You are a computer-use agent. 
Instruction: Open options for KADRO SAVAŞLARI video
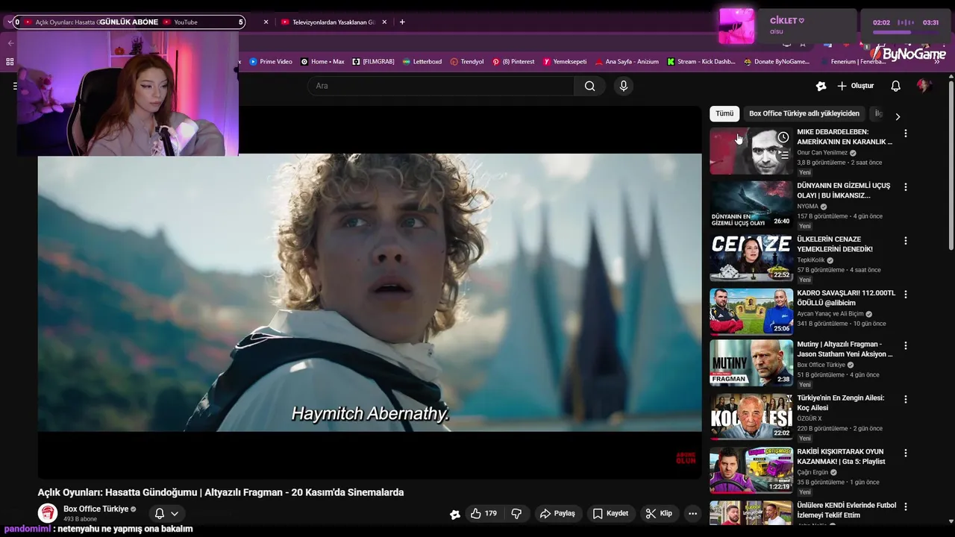pyautogui.click(x=906, y=295)
